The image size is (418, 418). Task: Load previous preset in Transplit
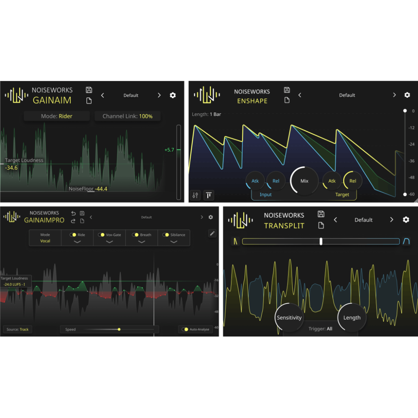335,219
